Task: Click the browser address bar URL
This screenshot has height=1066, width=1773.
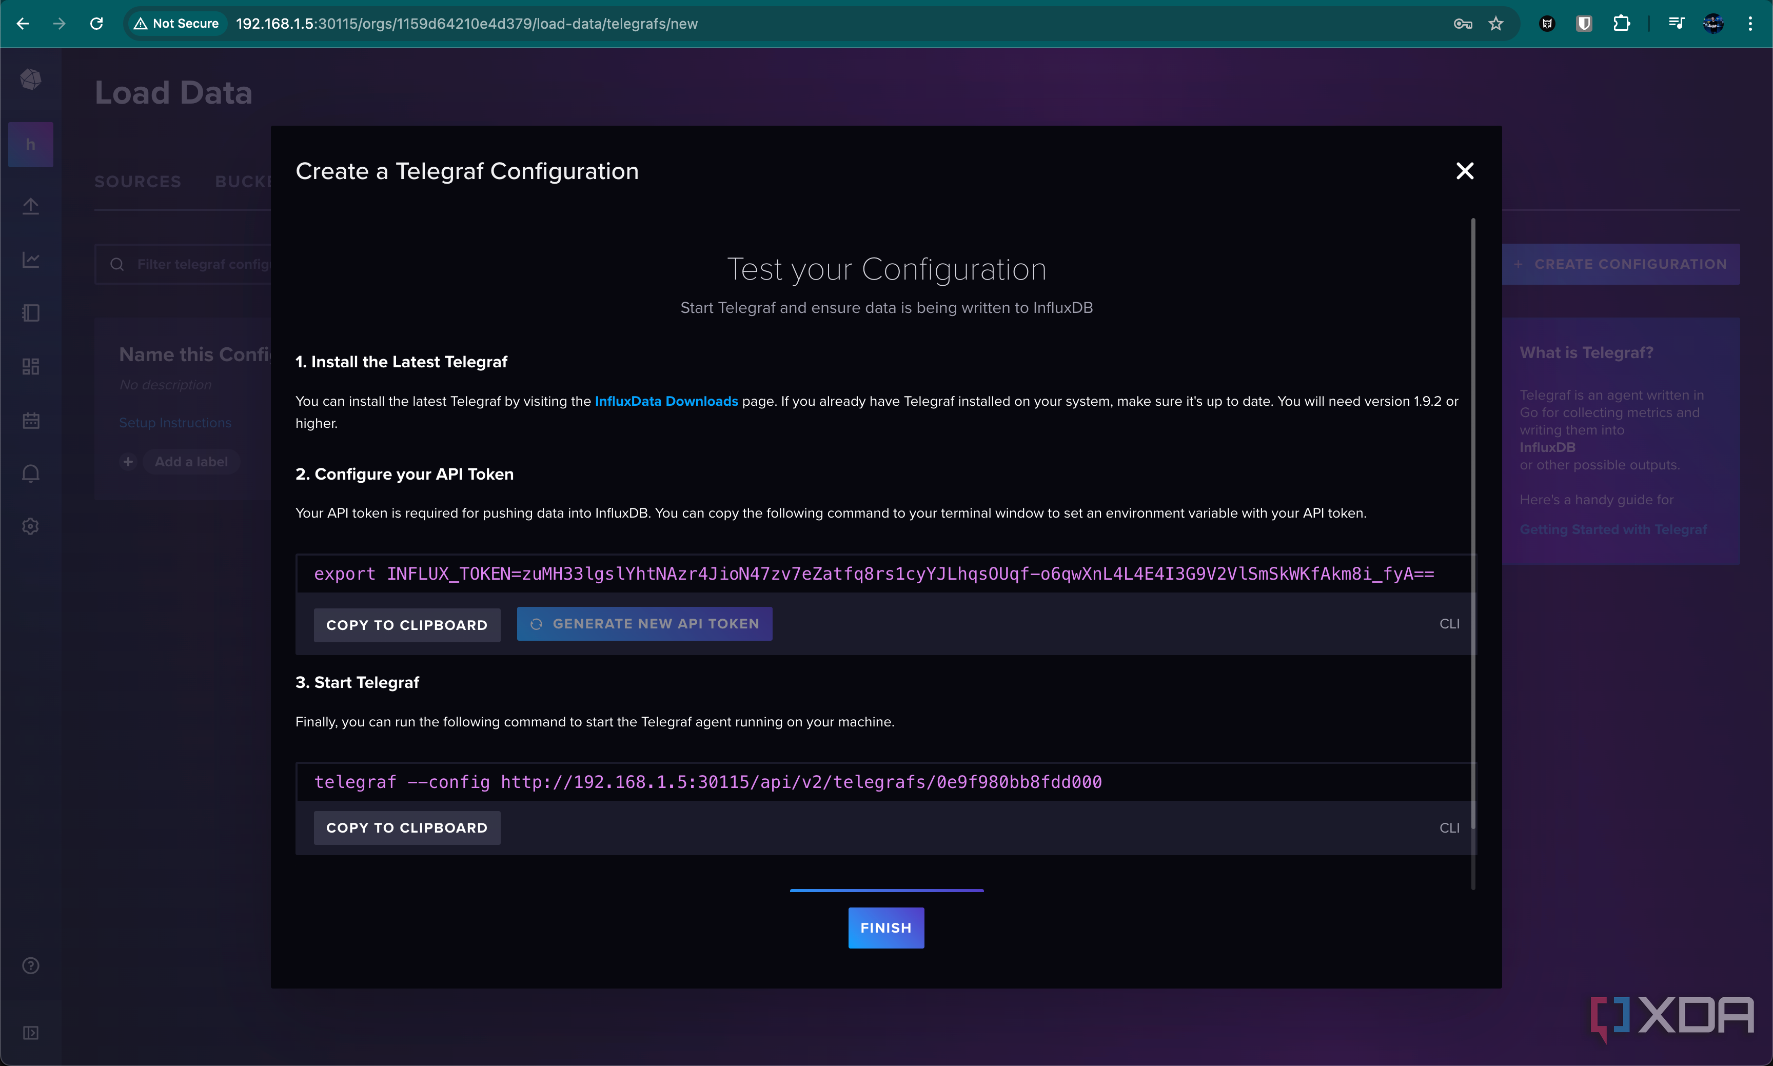Action: [466, 24]
